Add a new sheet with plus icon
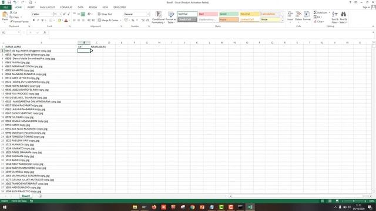This screenshot has width=376, height=211. [40, 196]
